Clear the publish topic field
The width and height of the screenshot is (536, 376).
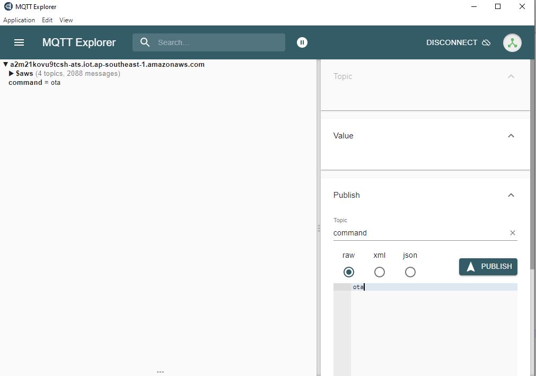click(513, 233)
